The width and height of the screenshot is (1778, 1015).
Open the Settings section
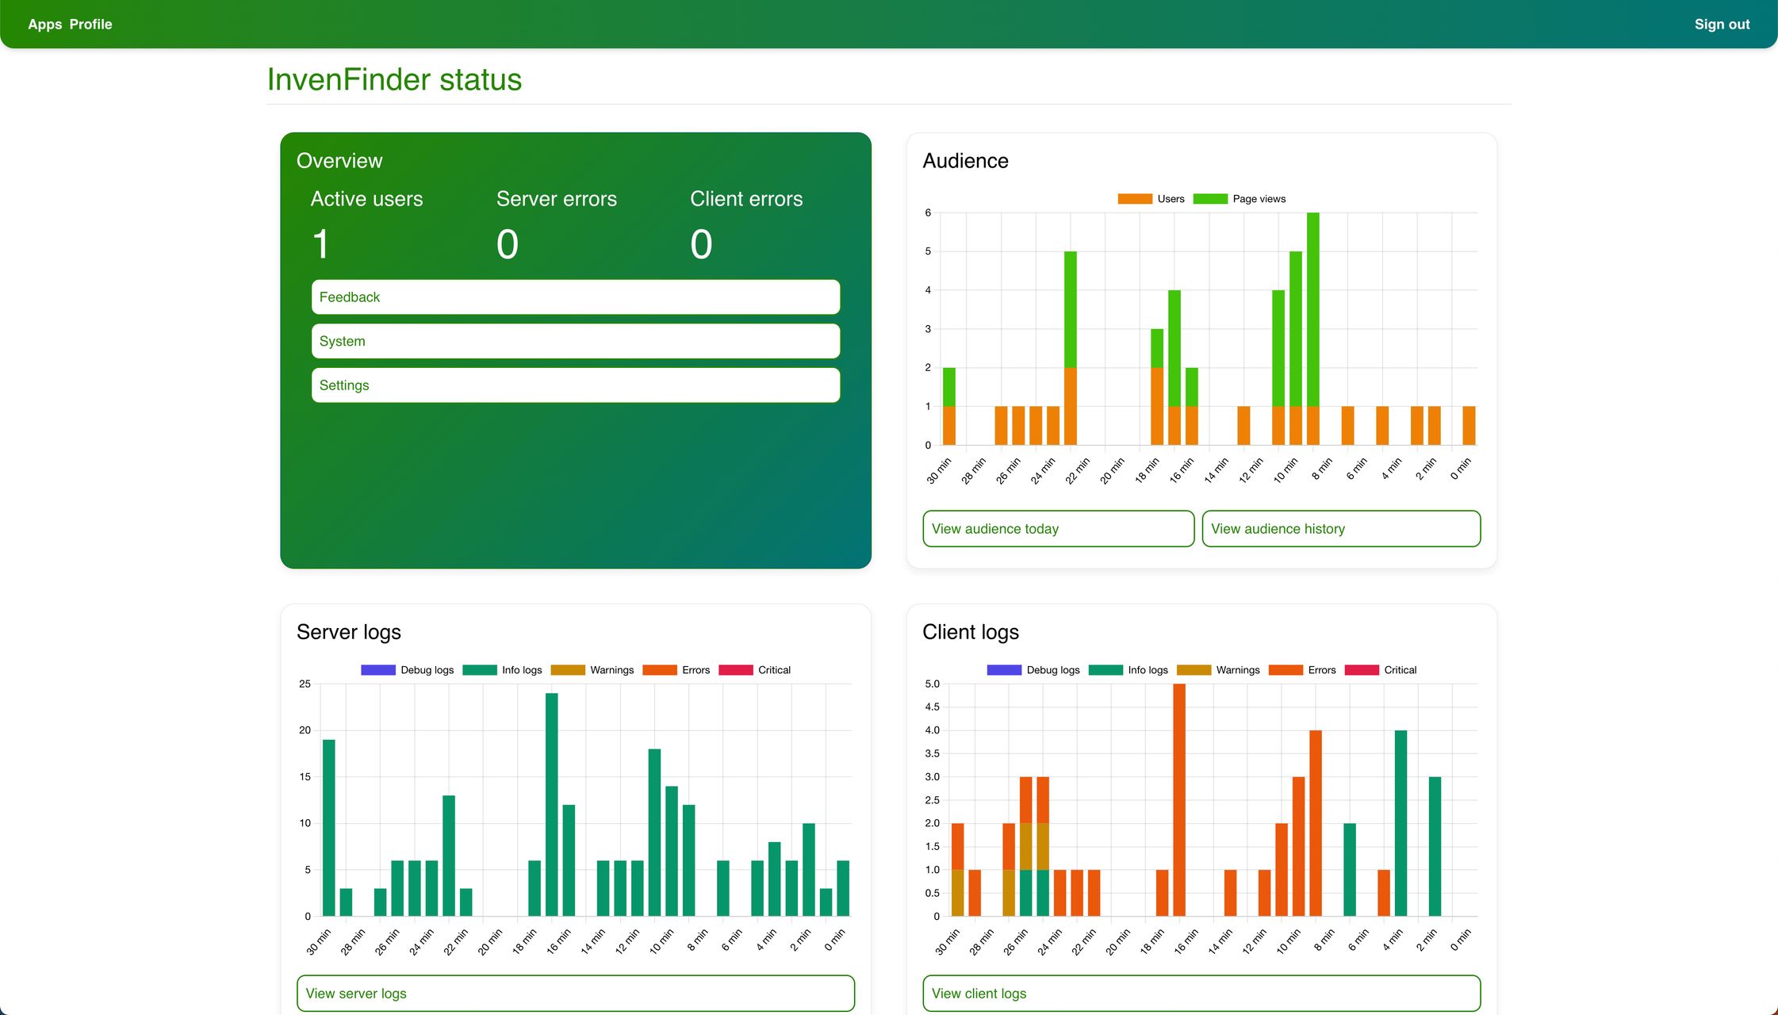pyautogui.click(x=575, y=385)
